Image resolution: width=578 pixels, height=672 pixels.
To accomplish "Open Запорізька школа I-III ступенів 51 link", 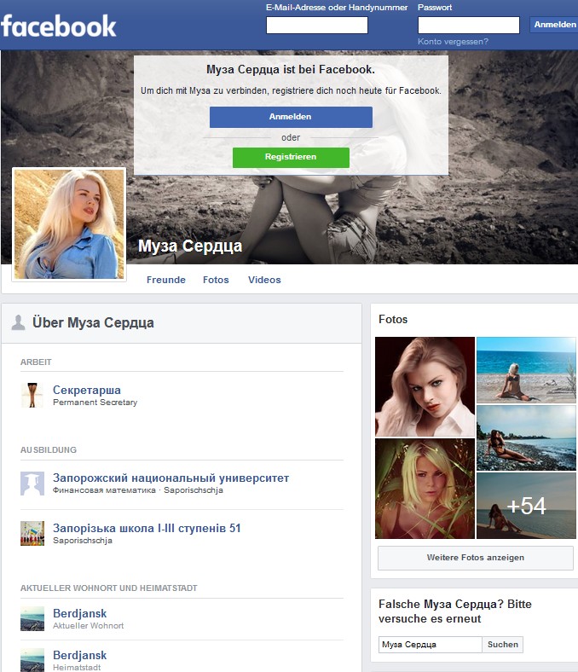I will pos(147,528).
